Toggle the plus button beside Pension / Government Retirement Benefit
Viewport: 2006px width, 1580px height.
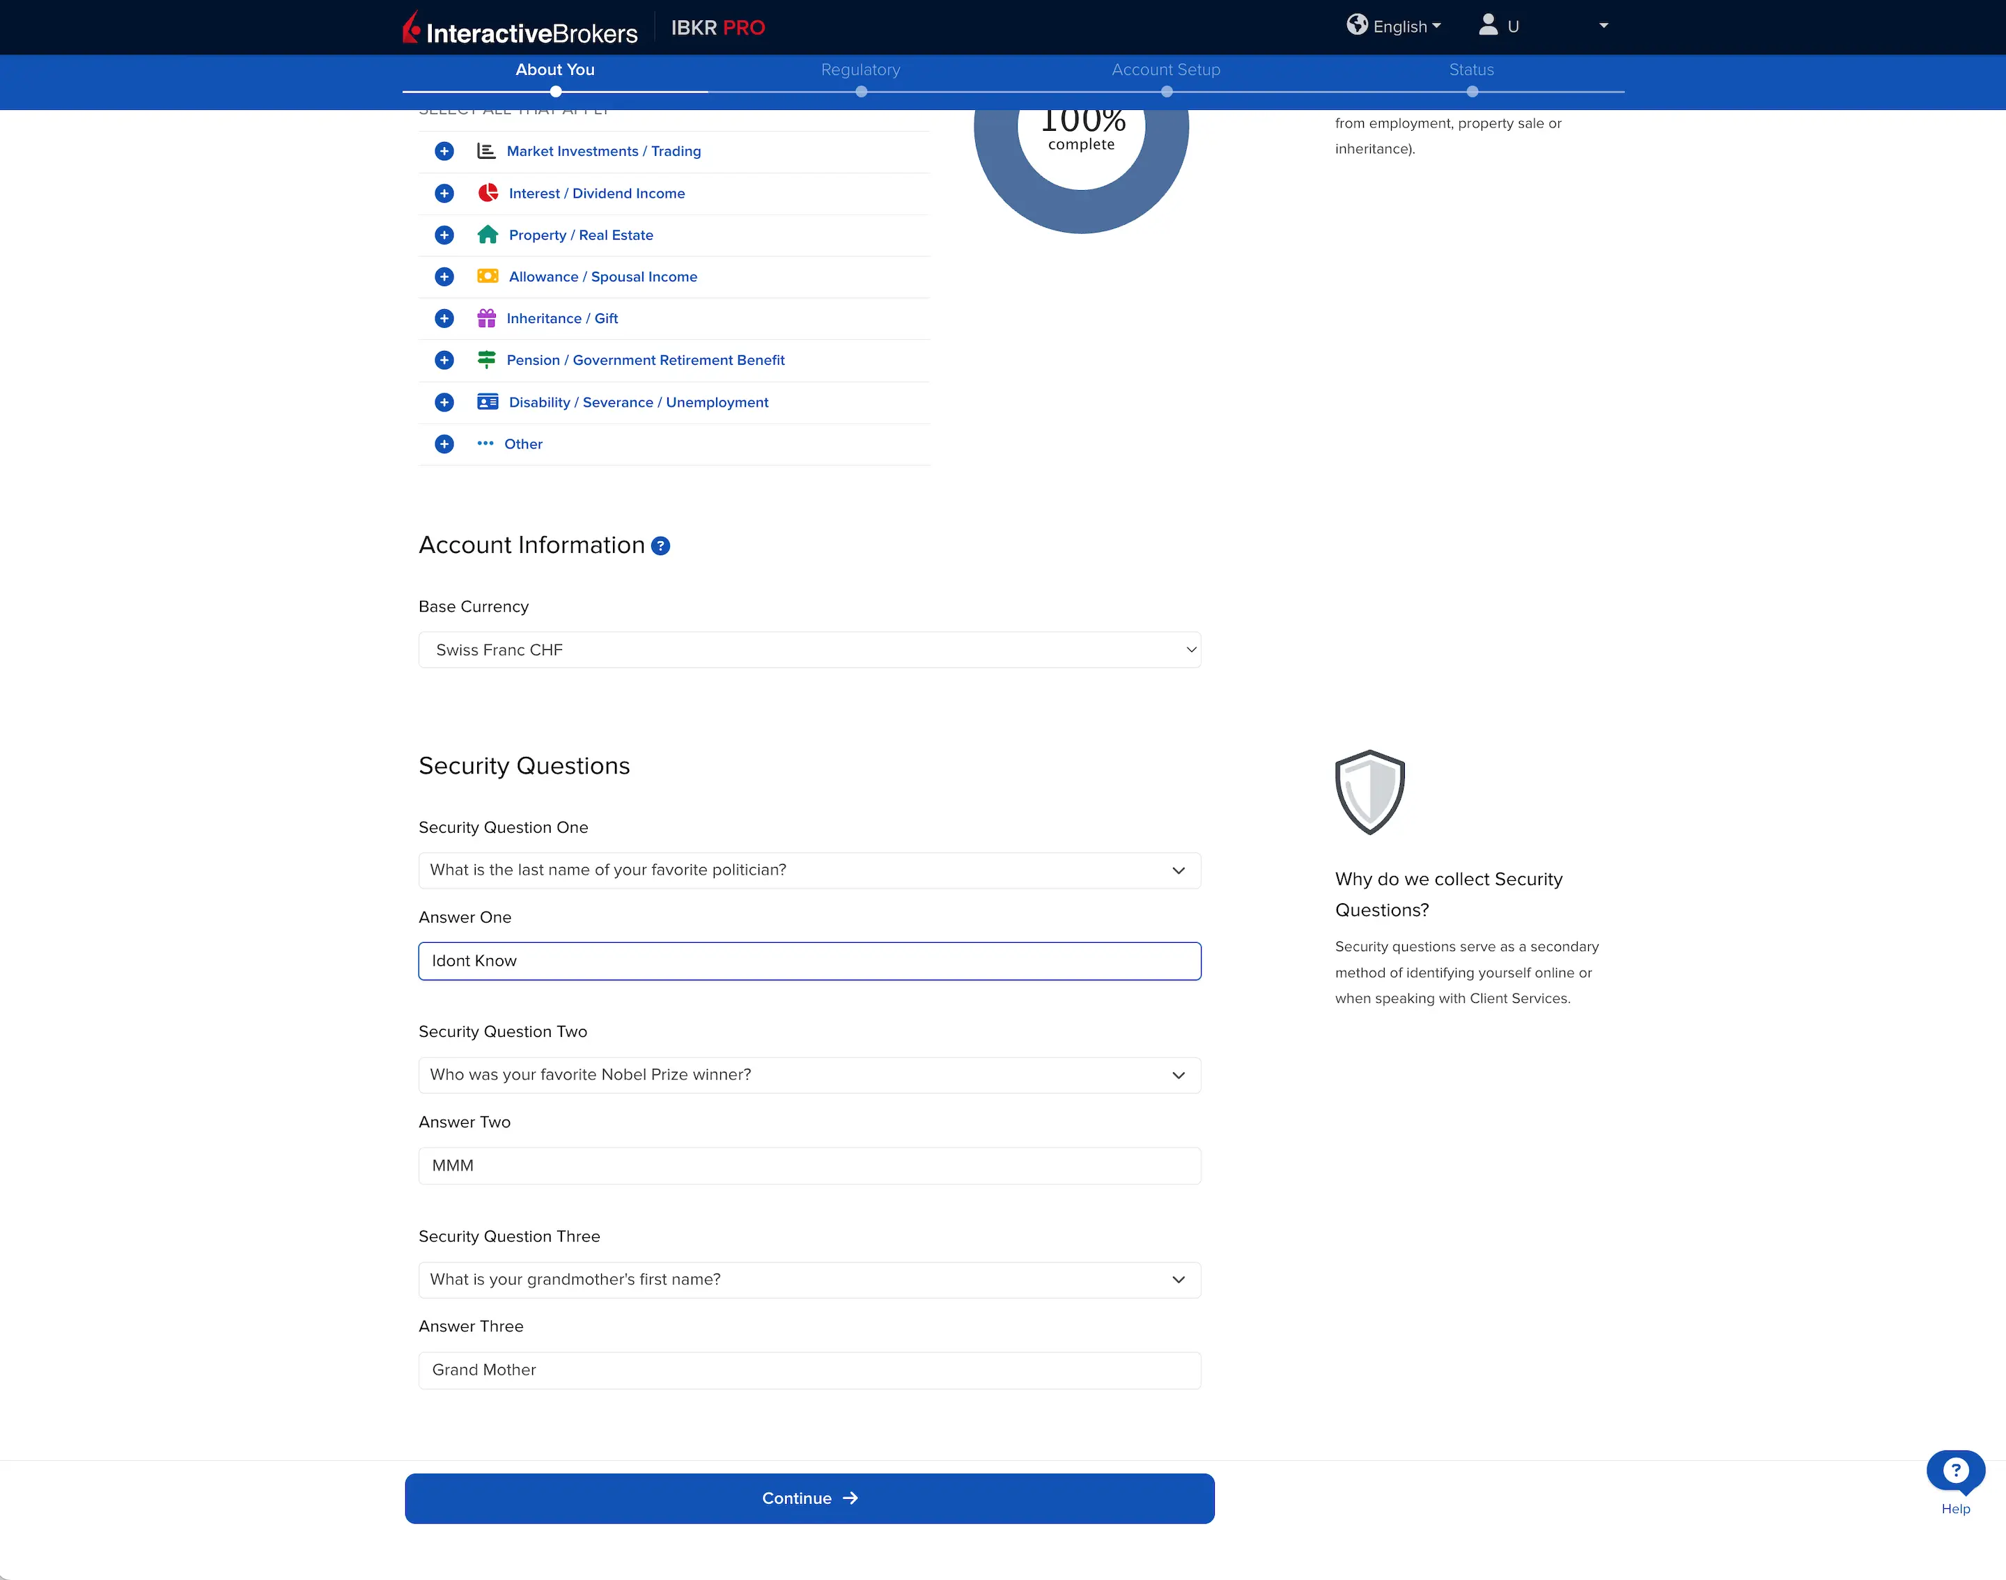(444, 360)
